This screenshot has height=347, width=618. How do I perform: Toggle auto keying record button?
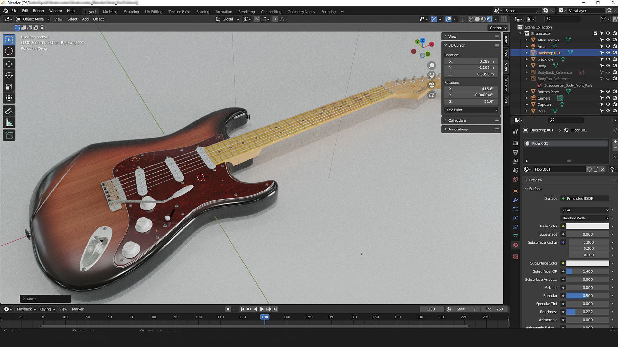tap(228, 309)
